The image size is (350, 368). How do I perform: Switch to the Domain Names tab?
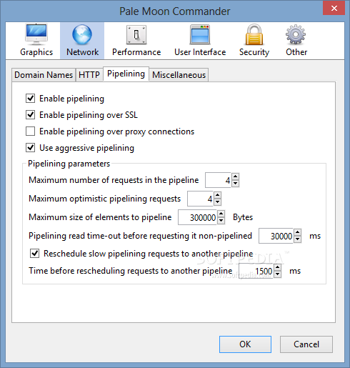pos(44,75)
